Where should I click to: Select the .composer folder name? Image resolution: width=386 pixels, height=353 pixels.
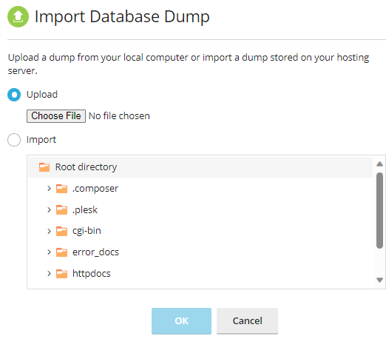pyautogui.click(x=95, y=189)
